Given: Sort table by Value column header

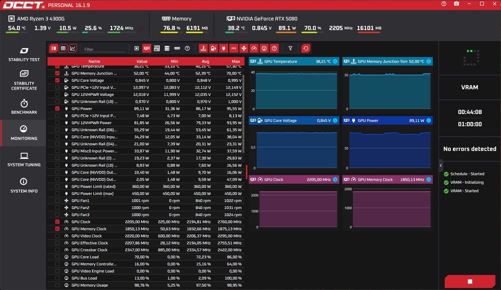Looking at the screenshot, I should click(x=142, y=61).
